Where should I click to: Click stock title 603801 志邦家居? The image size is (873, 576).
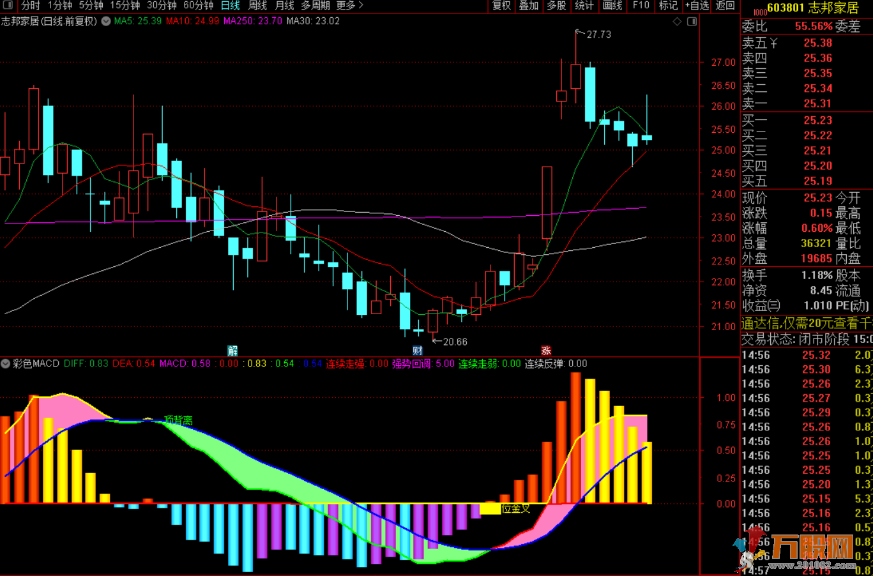tap(812, 8)
